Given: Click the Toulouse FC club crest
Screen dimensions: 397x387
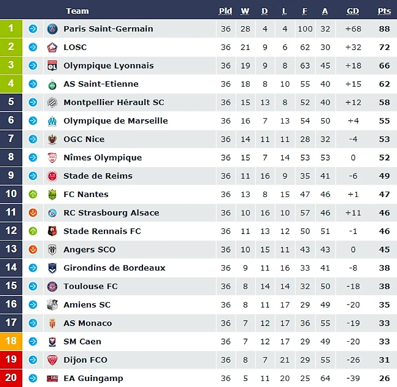Looking at the screenshot, I should tap(52, 286).
